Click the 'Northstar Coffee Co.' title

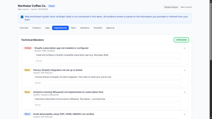tap(32, 6)
